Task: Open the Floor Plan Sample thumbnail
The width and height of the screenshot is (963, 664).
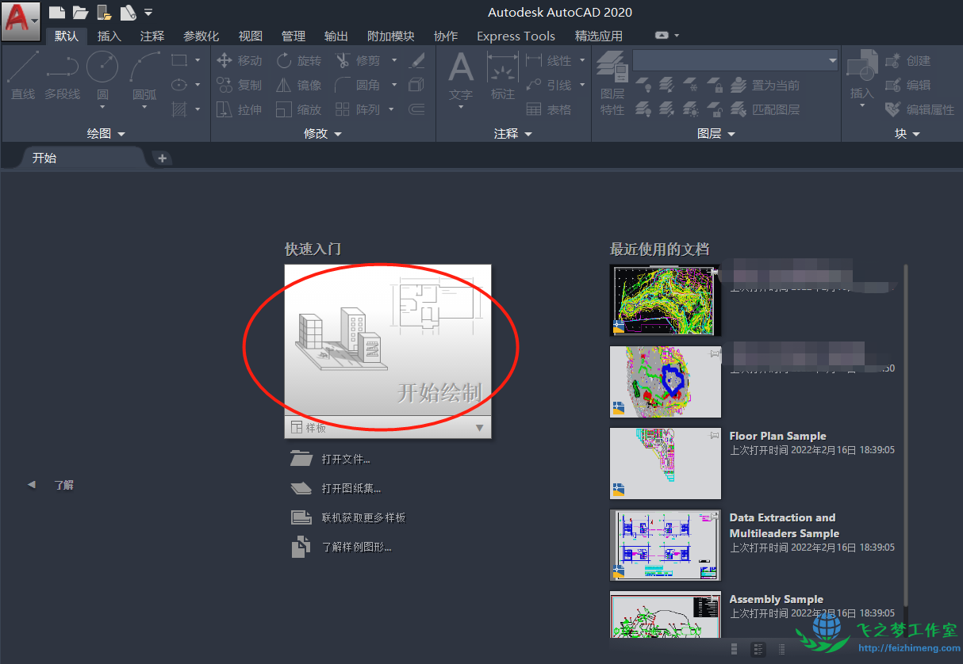Action: (666, 464)
